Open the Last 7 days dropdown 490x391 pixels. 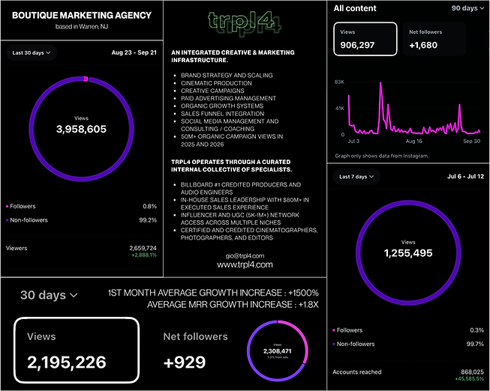pos(356,177)
